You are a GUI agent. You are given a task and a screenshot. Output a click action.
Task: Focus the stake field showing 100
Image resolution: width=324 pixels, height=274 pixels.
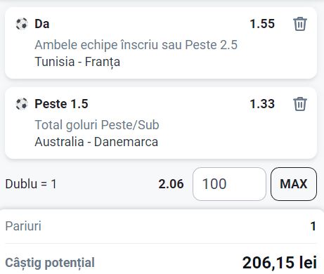coord(229,184)
